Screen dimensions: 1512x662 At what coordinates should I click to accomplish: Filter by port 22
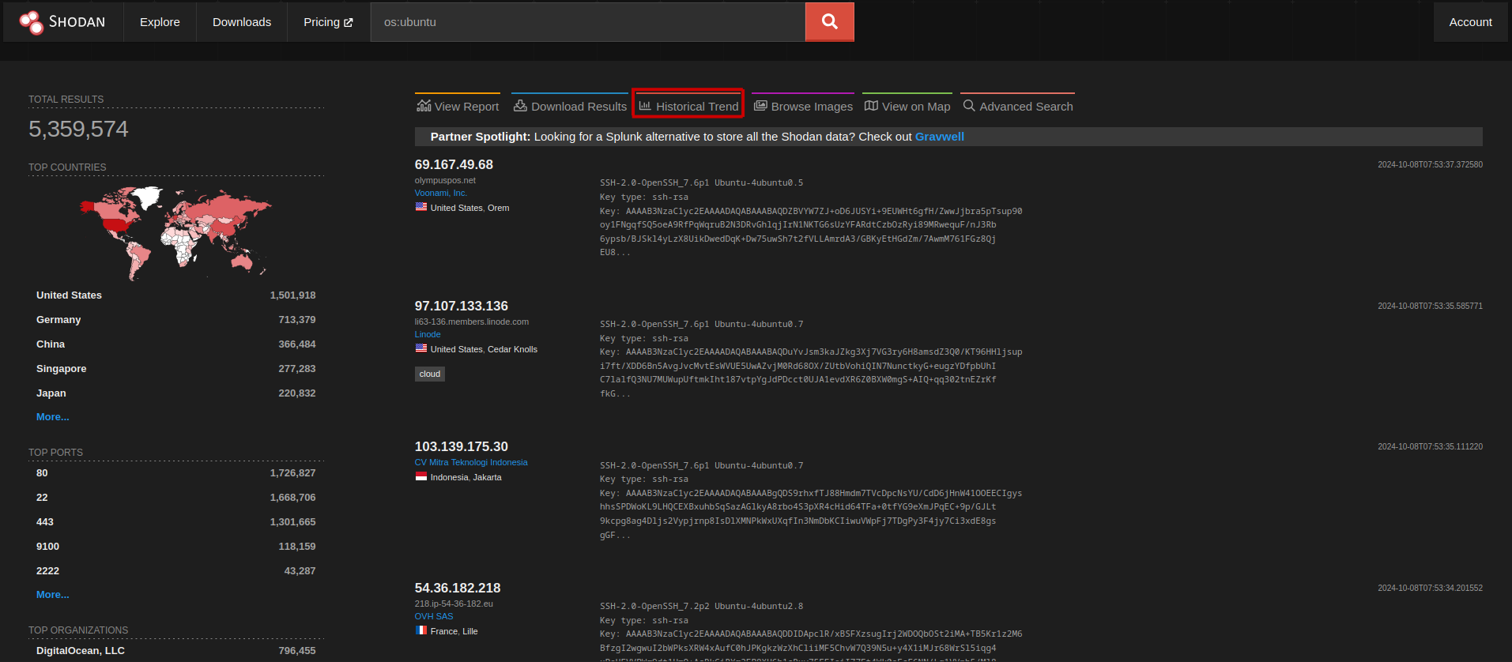(42, 498)
